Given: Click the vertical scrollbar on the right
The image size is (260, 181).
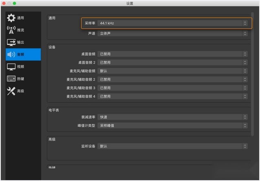Looking at the screenshot, I should (253, 61).
